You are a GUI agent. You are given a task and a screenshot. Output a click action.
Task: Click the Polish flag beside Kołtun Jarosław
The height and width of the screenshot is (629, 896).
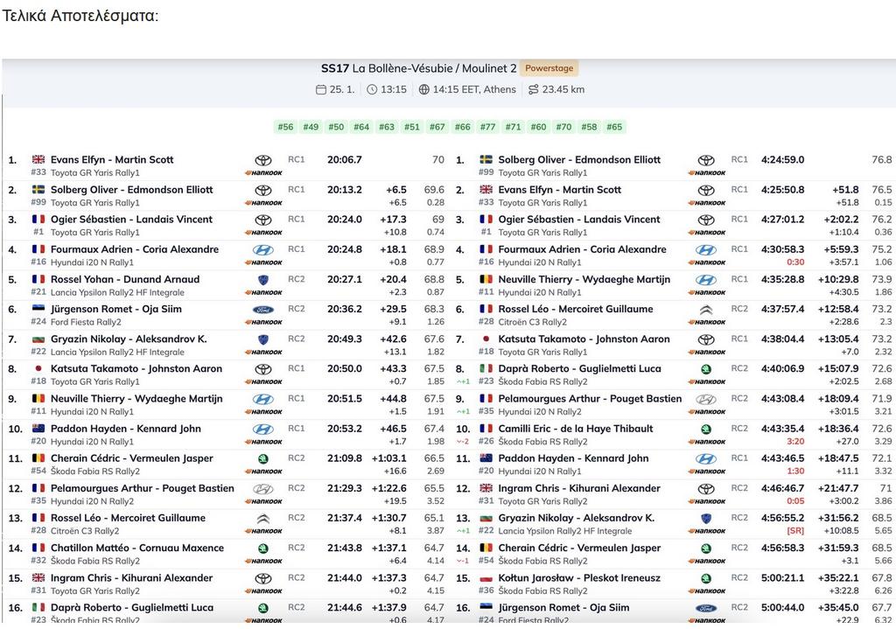[x=486, y=578]
